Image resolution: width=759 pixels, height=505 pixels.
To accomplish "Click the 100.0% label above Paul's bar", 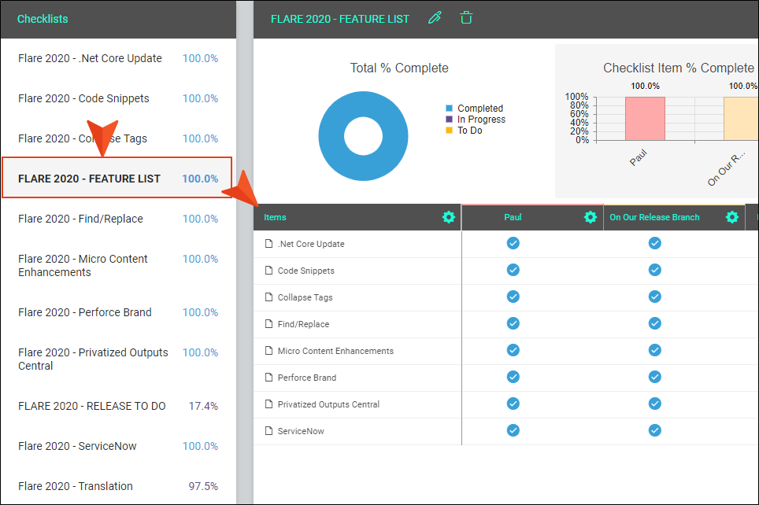I will pos(645,86).
